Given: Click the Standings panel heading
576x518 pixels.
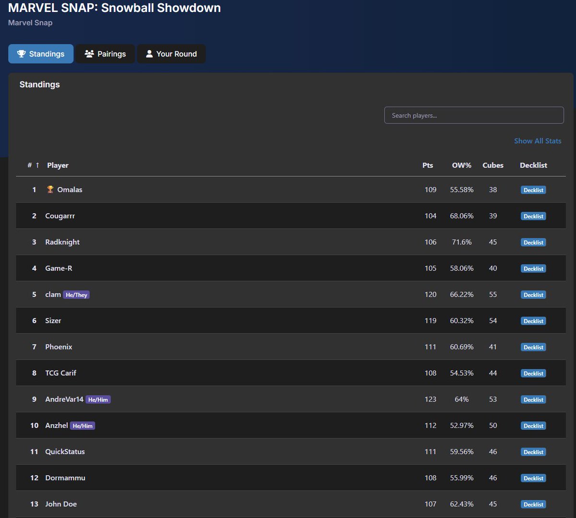Looking at the screenshot, I should coord(40,84).
